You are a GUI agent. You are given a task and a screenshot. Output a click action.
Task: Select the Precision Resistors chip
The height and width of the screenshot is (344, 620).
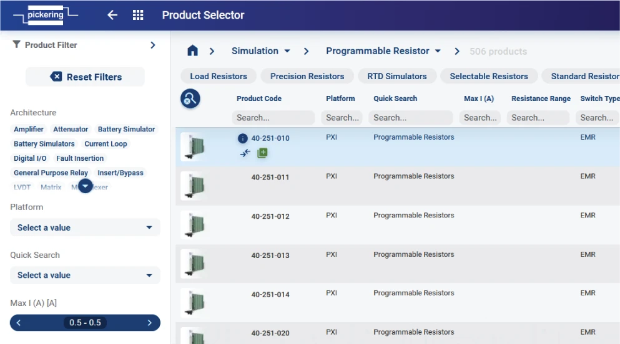pos(307,76)
